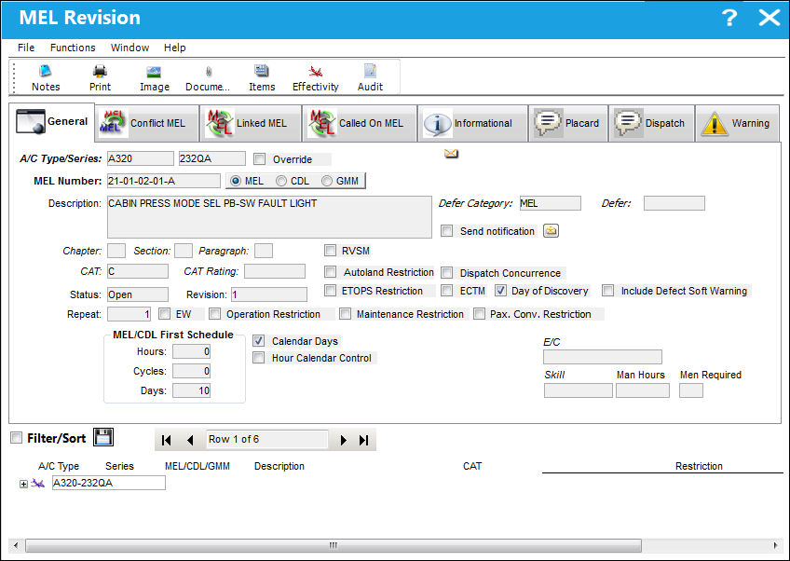Screen dimensions: 790x561
Task: Click the A320-232QA row field
Action: click(x=109, y=483)
